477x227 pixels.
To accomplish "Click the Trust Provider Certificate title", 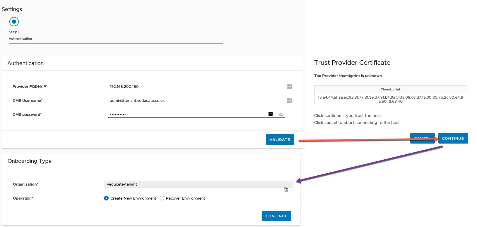I will 352,63.
